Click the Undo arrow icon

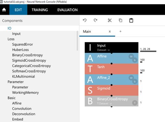[x=85, y=20]
